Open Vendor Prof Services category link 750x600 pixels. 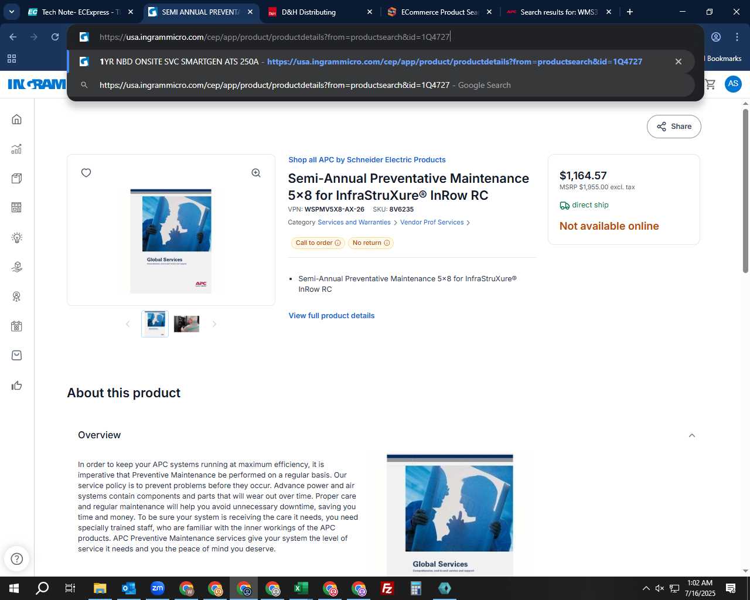[432, 223]
